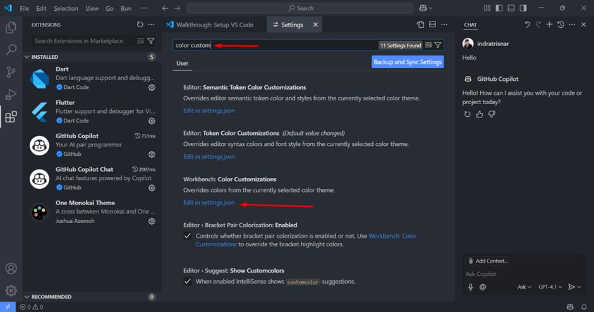Select the Extensions view icon
Image resolution: width=594 pixels, height=312 pixels.
(x=11, y=117)
